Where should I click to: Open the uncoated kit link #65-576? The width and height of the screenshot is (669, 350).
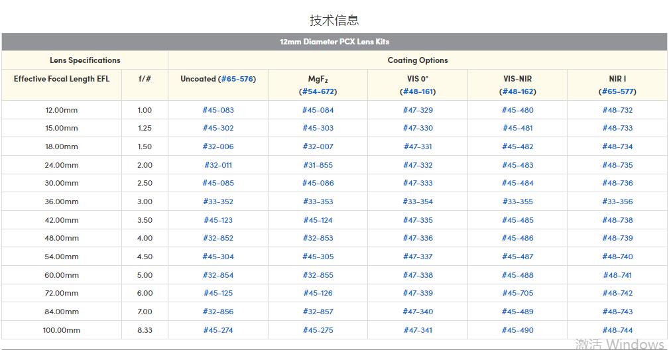[237, 79]
